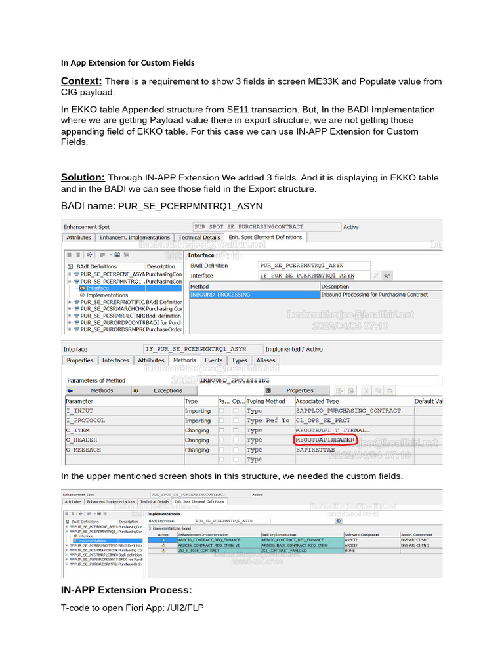Click the paste icon in the parameters toolbar

coord(390,390)
